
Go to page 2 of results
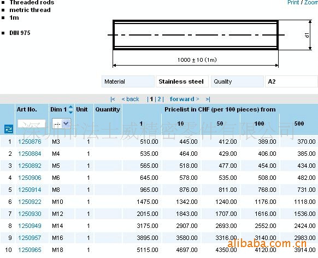[x=159, y=99]
